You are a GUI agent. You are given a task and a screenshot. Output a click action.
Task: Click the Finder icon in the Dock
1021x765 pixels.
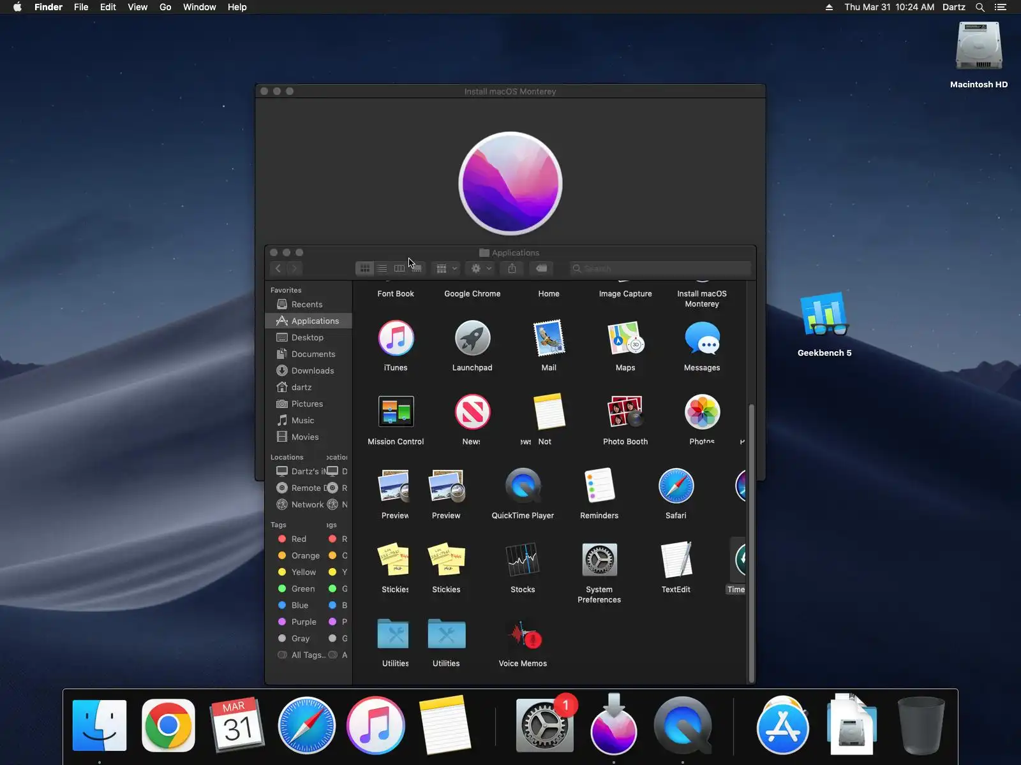[x=100, y=725]
